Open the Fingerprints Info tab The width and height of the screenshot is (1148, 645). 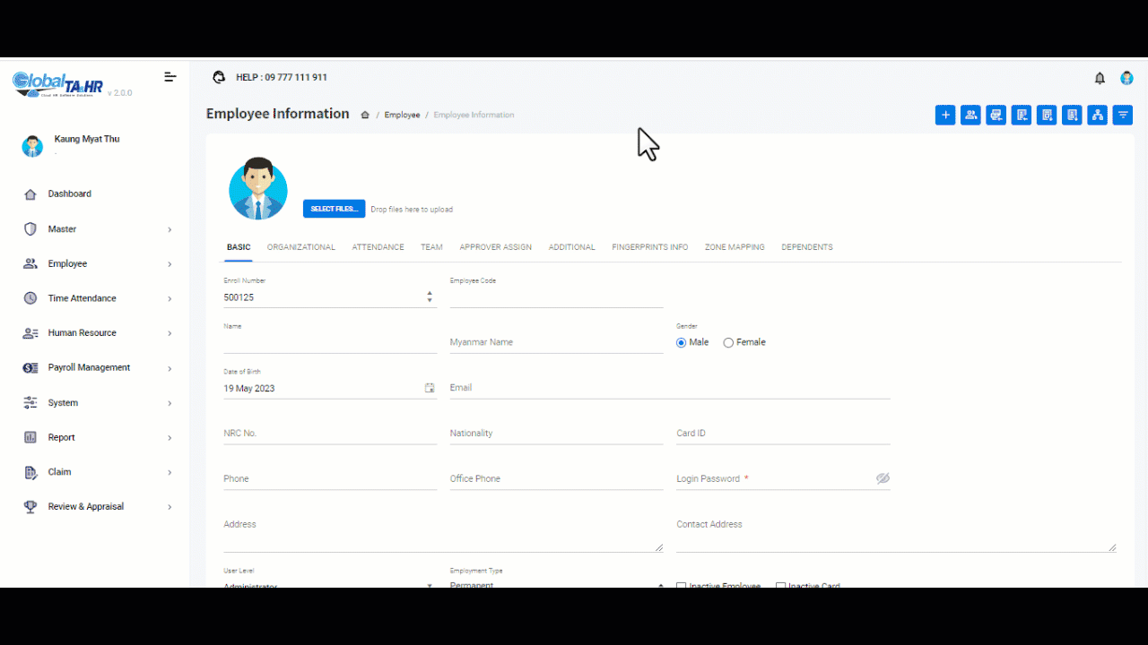click(x=649, y=247)
